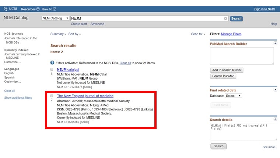The image size is (280, 158).
Task: Open See more link
Action: pos(270,147)
